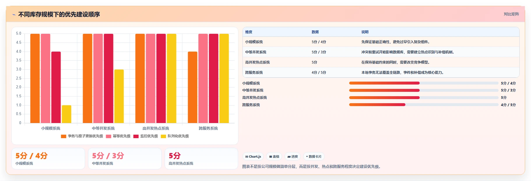The width and height of the screenshot is (531, 181).
Task: Click the 进度 chip
Action: (293, 157)
